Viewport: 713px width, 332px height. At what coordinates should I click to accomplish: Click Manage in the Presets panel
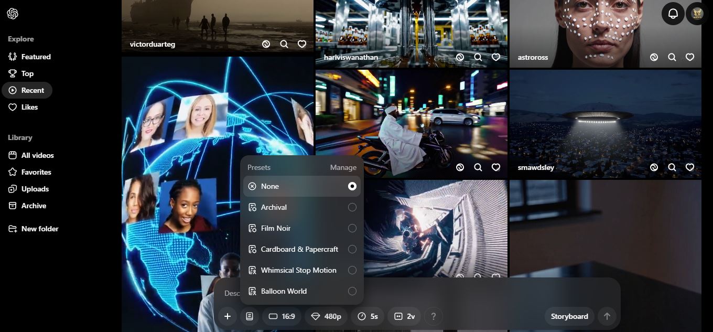pyautogui.click(x=343, y=167)
